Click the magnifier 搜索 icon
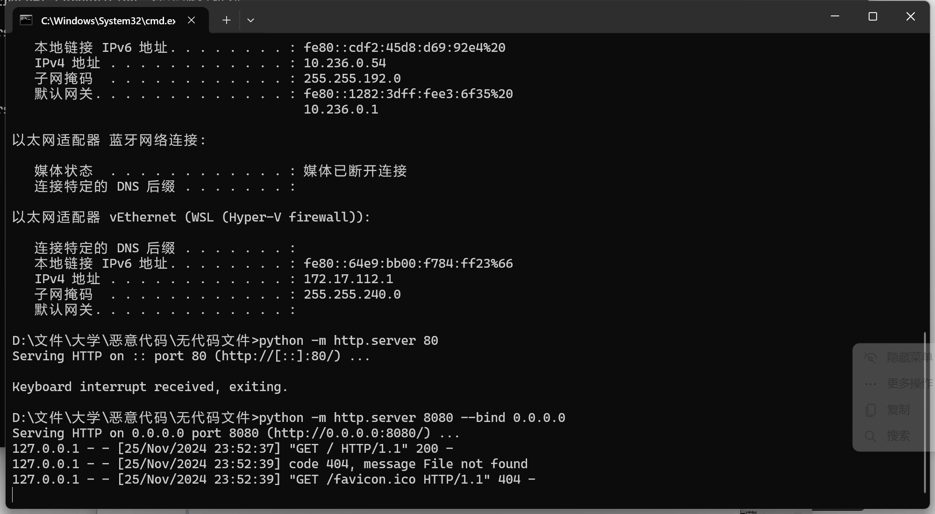 pos(871,436)
